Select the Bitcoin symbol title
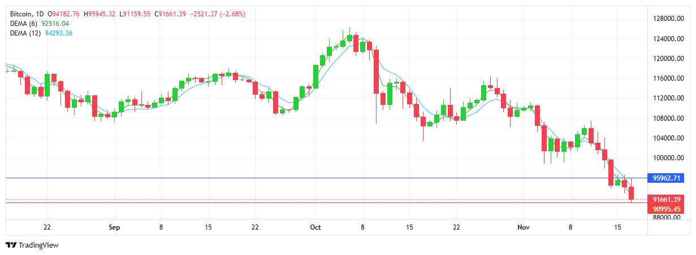This screenshot has height=255, width=696. [21, 14]
